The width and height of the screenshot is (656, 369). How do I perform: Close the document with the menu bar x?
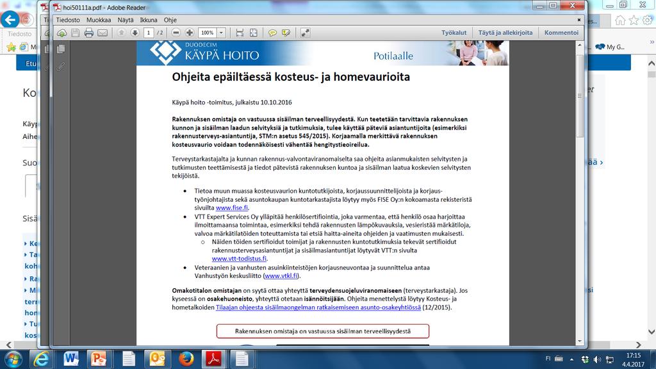(x=579, y=20)
